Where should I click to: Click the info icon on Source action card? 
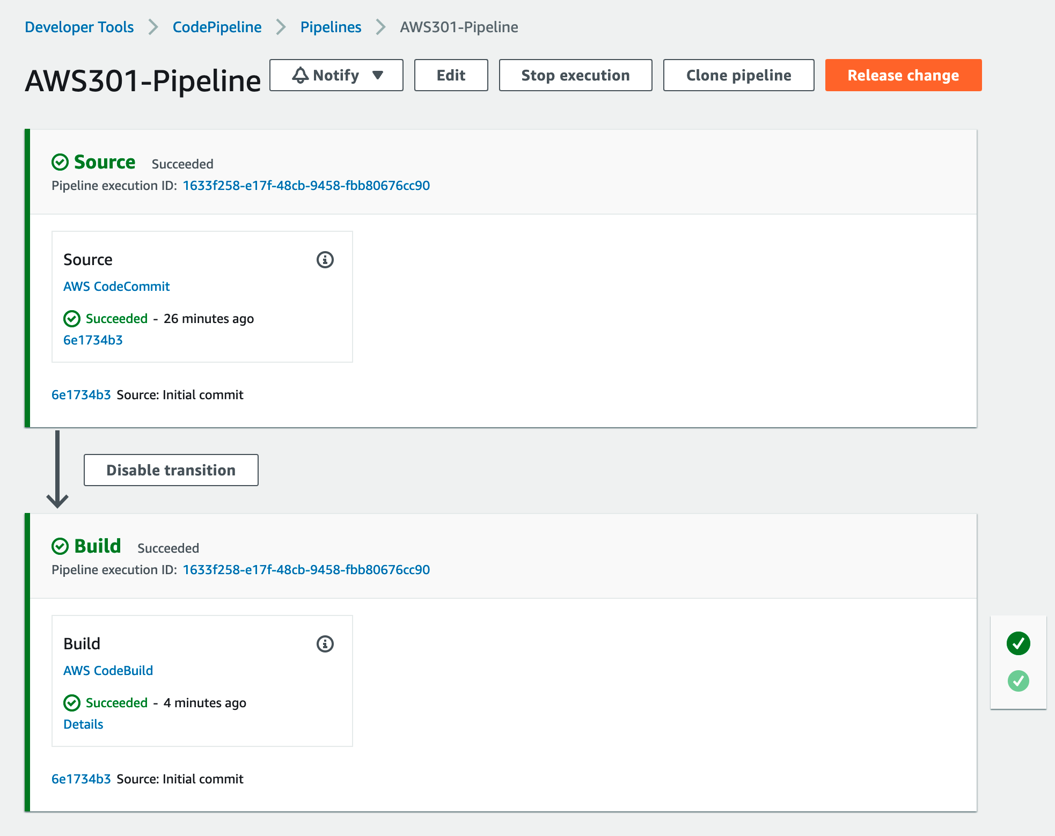tap(325, 260)
